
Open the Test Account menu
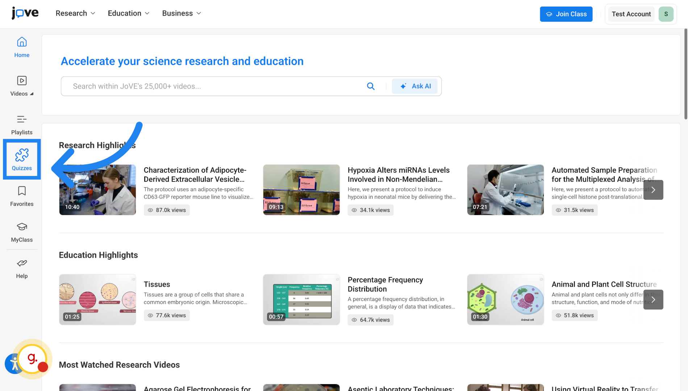pyautogui.click(x=631, y=14)
